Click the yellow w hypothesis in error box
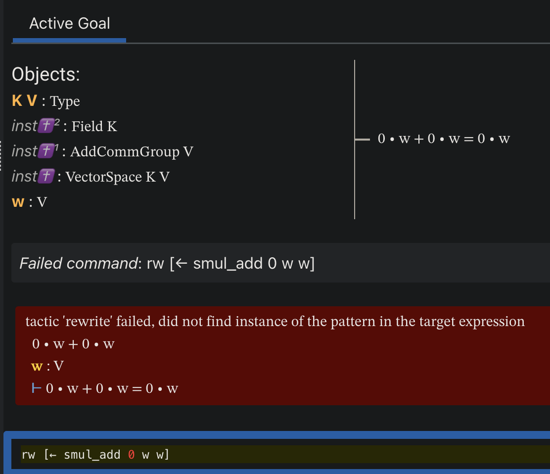 tap(36, 366)
